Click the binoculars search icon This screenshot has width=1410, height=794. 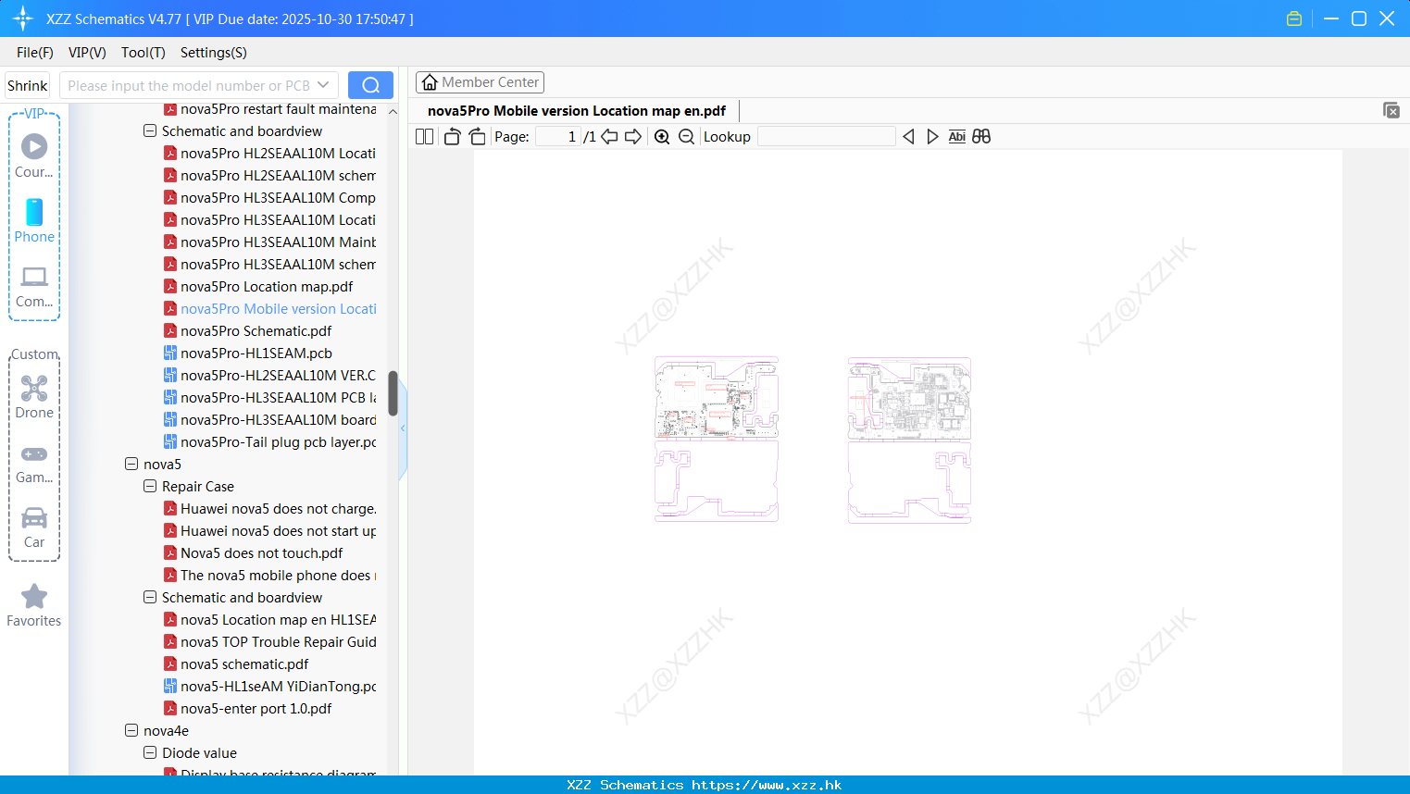[981, 136]
